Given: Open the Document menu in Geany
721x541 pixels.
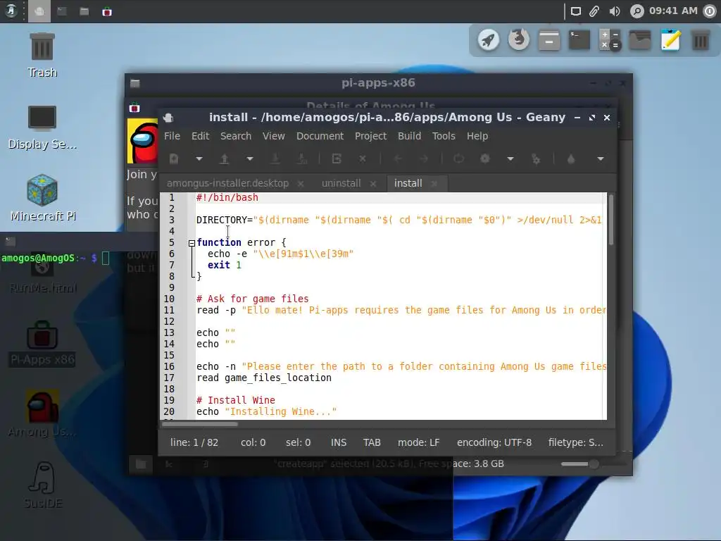Looking at the screenshot, I should [320, 136].
